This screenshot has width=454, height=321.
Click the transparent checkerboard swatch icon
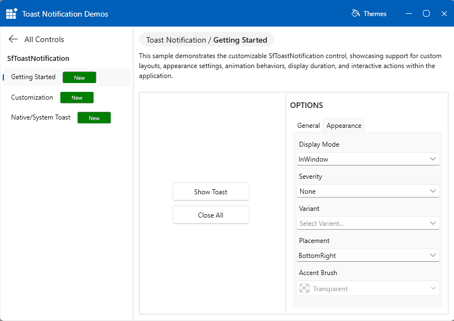coord(304,288)
